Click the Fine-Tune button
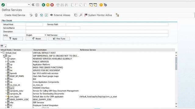Viewport: 195px width, 109px height. pyautogui.click(x=59, y=39)
